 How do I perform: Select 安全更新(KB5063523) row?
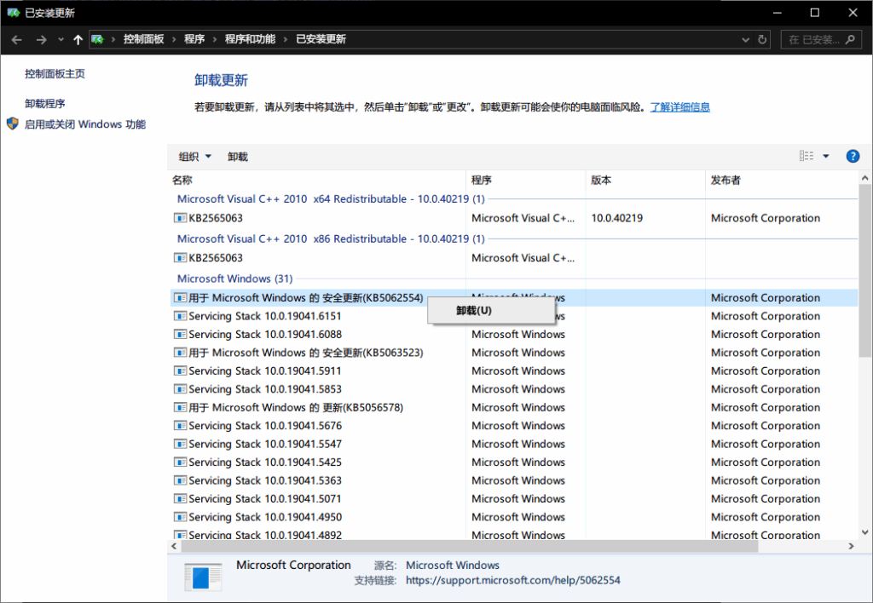pyautogui.click(x=514, y=353)
